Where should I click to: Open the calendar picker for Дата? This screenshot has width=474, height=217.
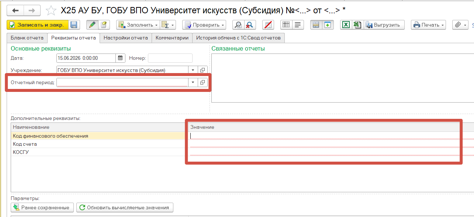[121, 58]
